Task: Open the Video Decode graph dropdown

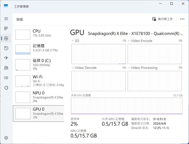Action: (x=73, y=68)
